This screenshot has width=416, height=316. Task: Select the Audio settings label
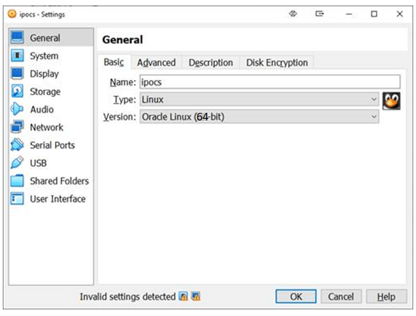(42, 110)
